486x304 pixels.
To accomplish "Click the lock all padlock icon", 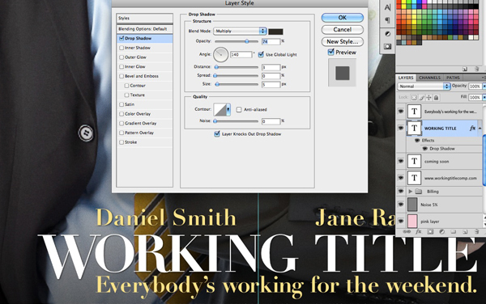I will tap(436, 98).
